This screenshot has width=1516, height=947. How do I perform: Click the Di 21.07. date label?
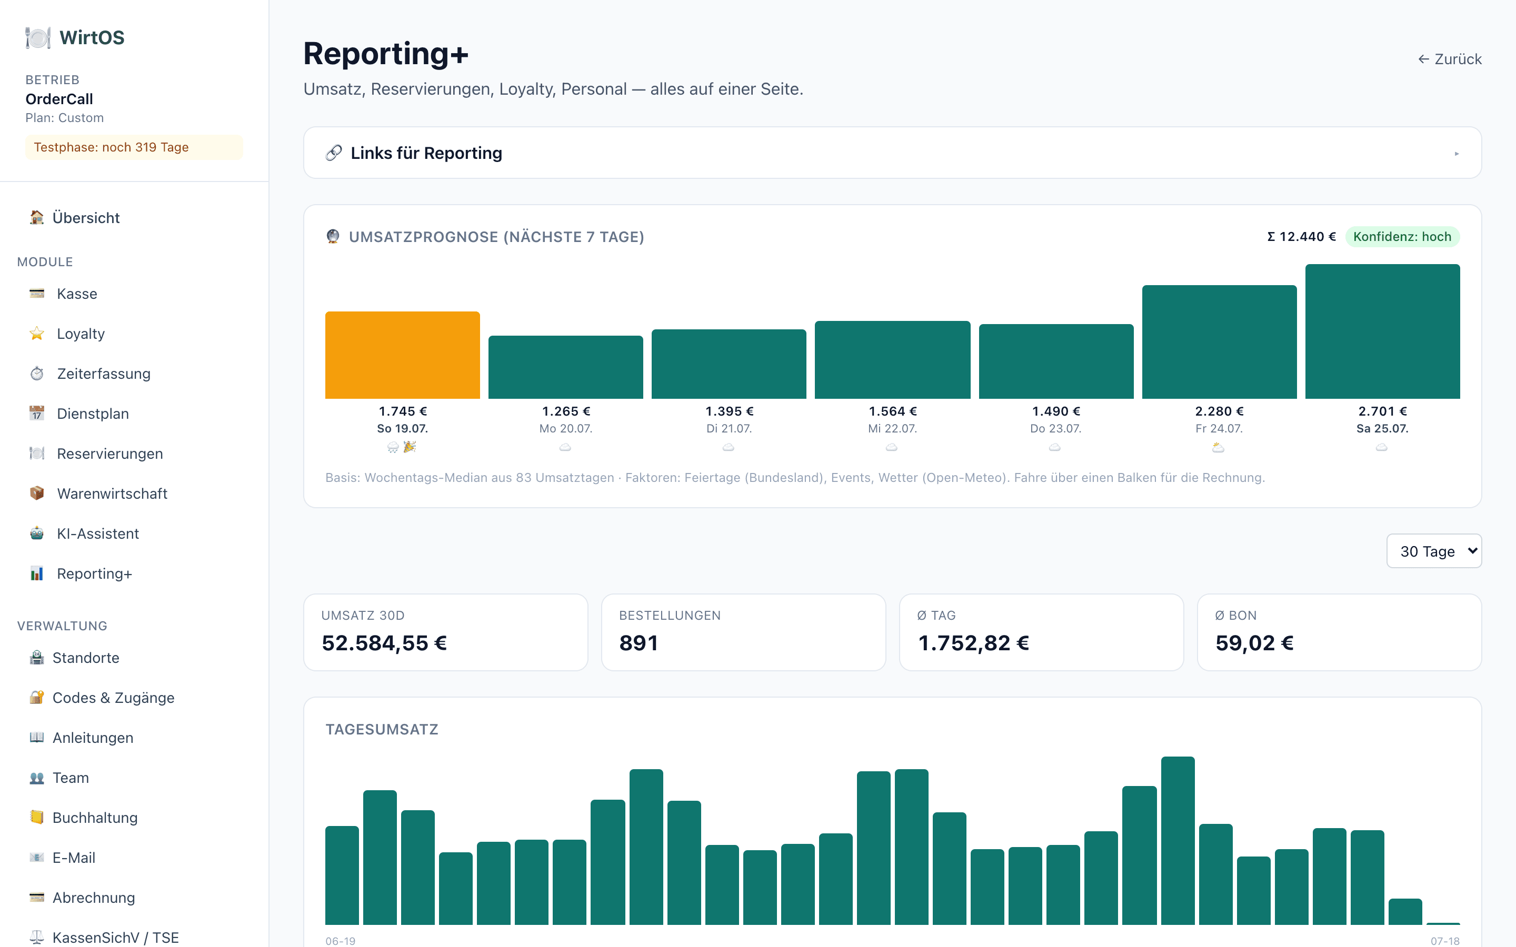pyautogui.click(x=729, y=428)
